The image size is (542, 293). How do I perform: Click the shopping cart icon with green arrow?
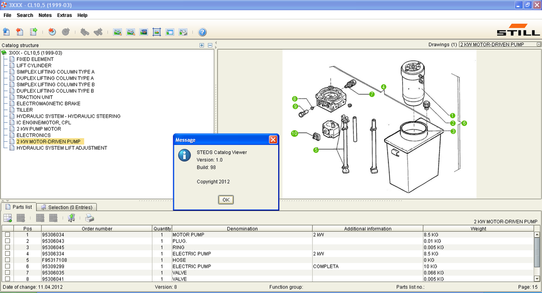[x=72, y=218]
